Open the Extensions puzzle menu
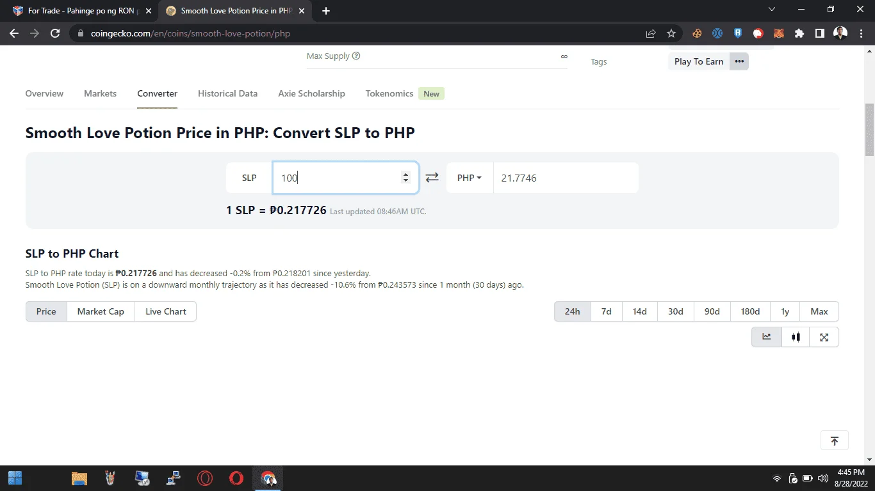Viewport: 875px width, 491px height. tap(799, 33)
